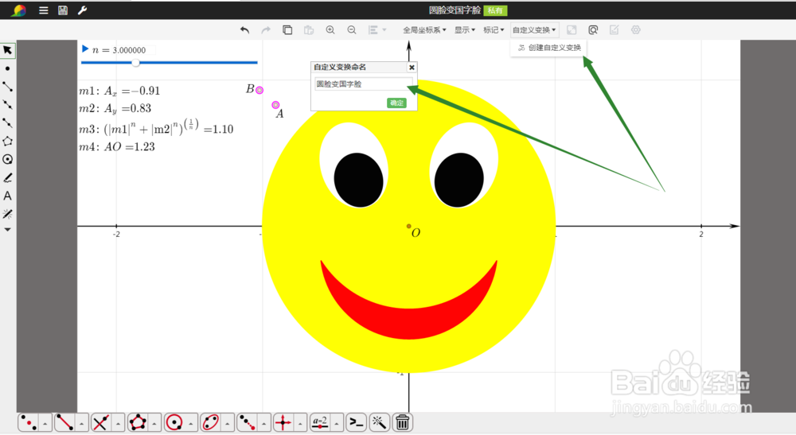The width and height of the screenshot is (796, 435).
Task: Zoom out with the magnifier minus icon
Action: coord(352,30)
